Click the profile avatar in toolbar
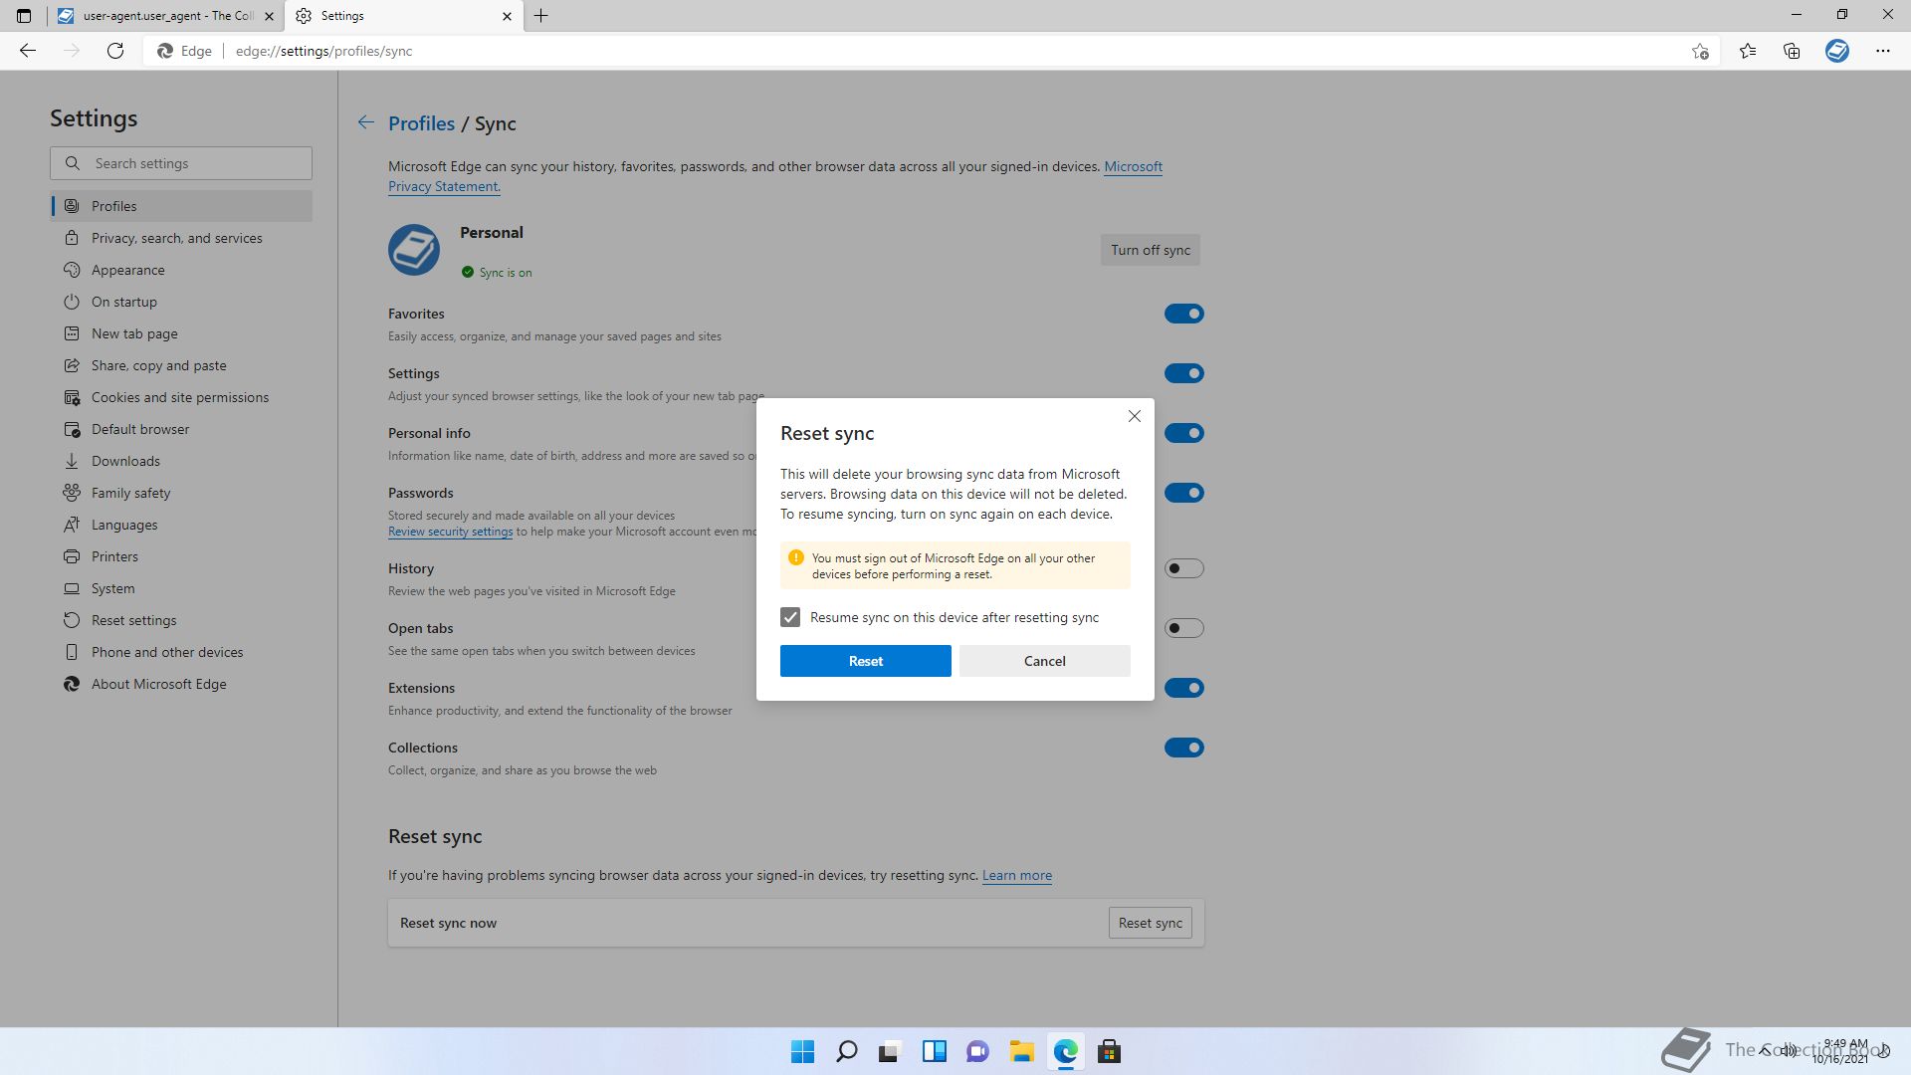The height and width of the screenshot is (1075, 1911). pos(1837,51)
